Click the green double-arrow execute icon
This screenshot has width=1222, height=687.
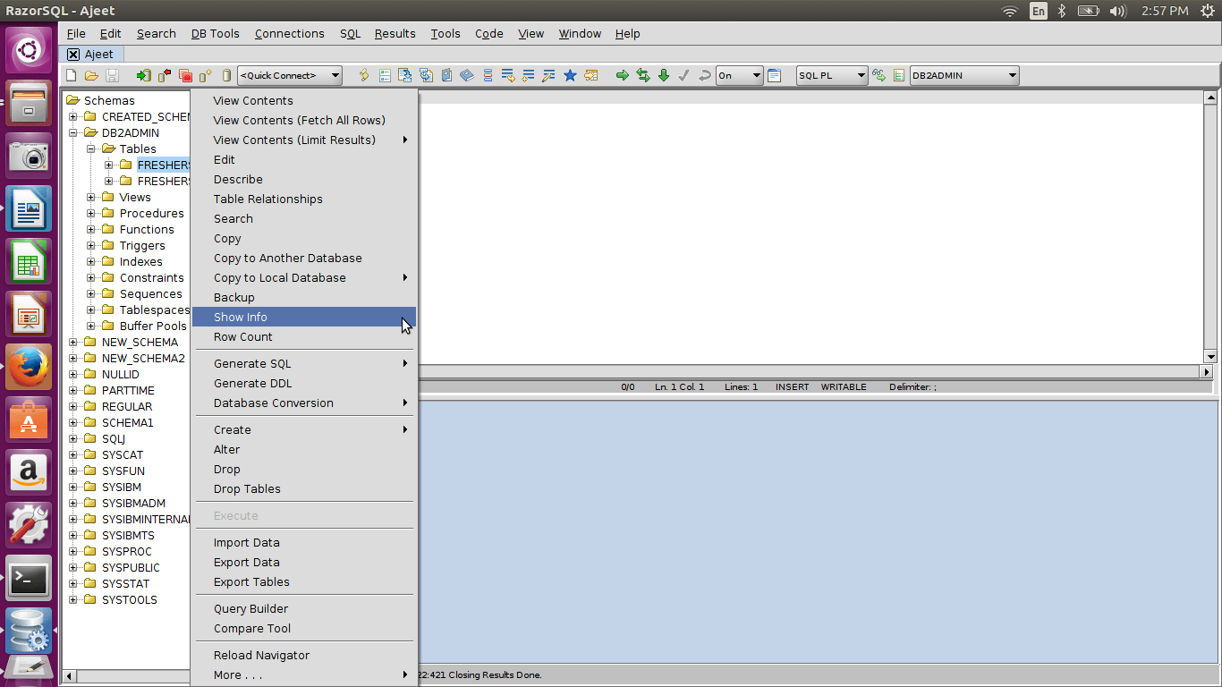[643, 76]
